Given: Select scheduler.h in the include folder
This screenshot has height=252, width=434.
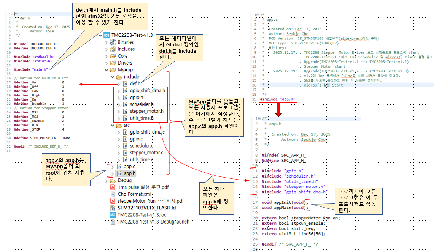Looking at the screenshot, I should pos(141,104).
